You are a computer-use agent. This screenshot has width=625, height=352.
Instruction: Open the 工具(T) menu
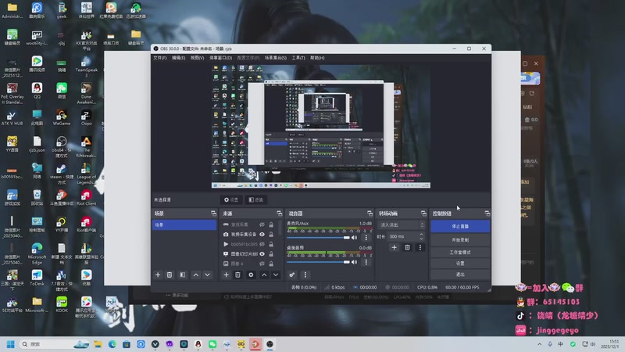click(x=298, y=58)
